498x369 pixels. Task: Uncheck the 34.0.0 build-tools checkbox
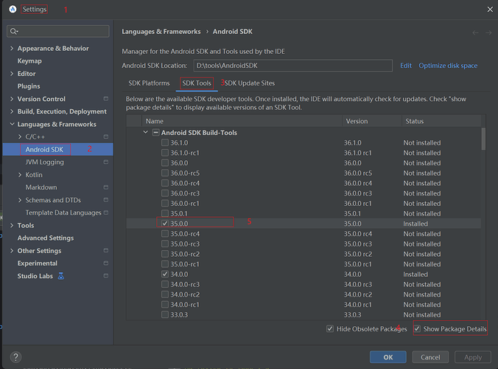pyautogui.click(x=165, y=274)
